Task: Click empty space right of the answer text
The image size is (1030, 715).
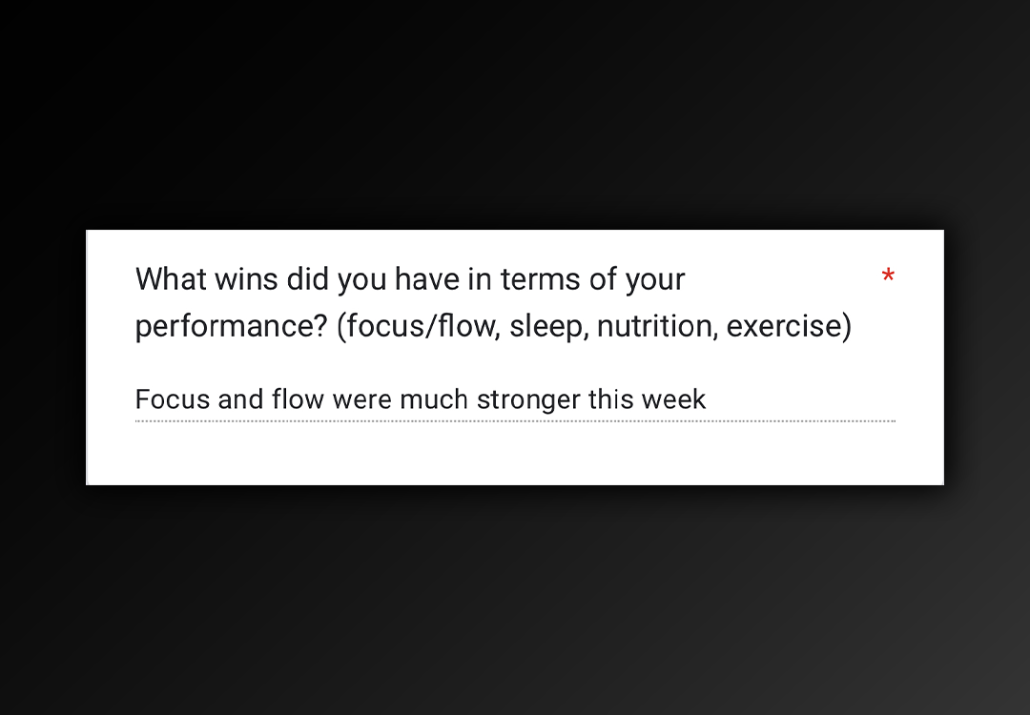Action: tap(811, 399)
